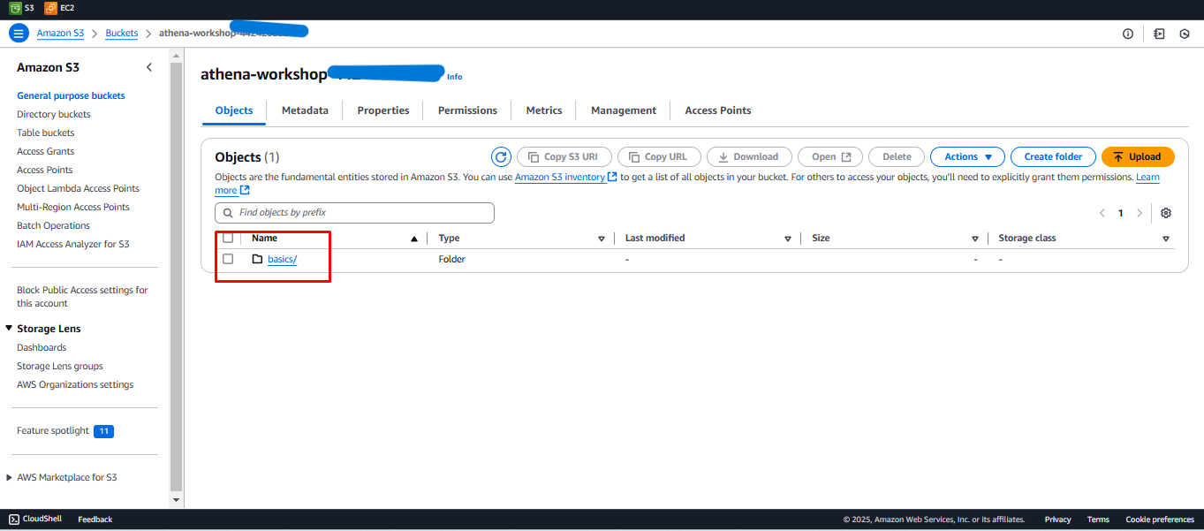Open the hamburger navigation menu
1204x531 pixels.
[19, 34]
